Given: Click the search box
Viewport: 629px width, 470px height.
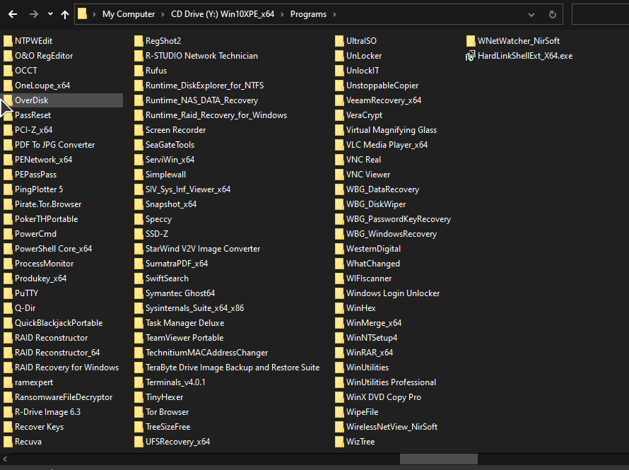Looking at the screenshot, I should 600,14.
